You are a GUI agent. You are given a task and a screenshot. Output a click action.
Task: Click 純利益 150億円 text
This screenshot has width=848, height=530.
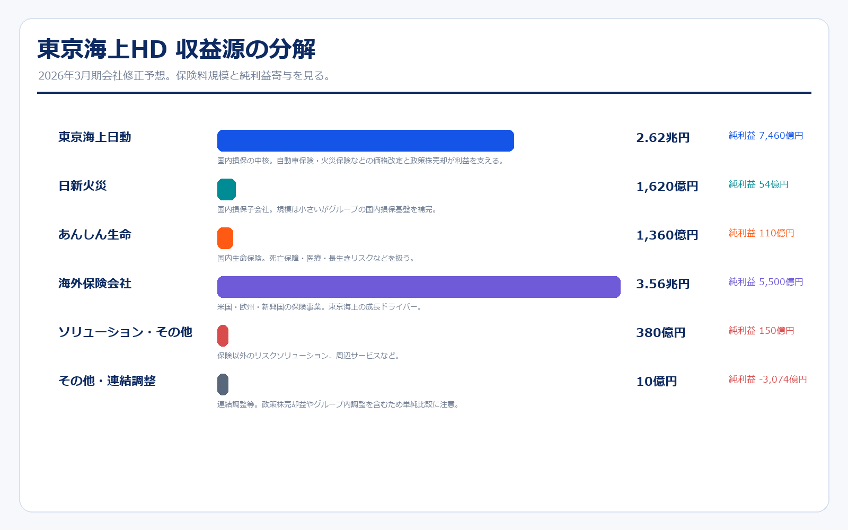(762, 331)
